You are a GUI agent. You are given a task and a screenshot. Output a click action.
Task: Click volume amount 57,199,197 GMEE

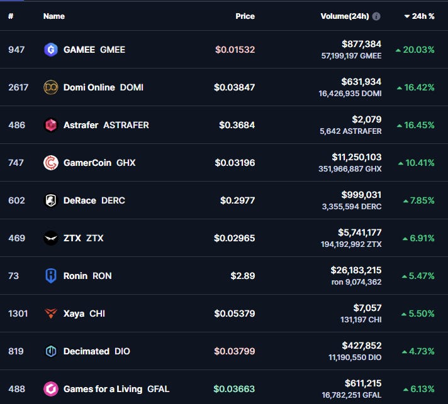click(352, 56)
